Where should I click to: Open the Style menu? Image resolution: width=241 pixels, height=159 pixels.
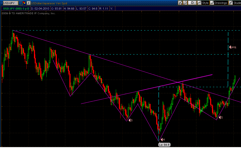pyautogui.click(x=205, y=3)
